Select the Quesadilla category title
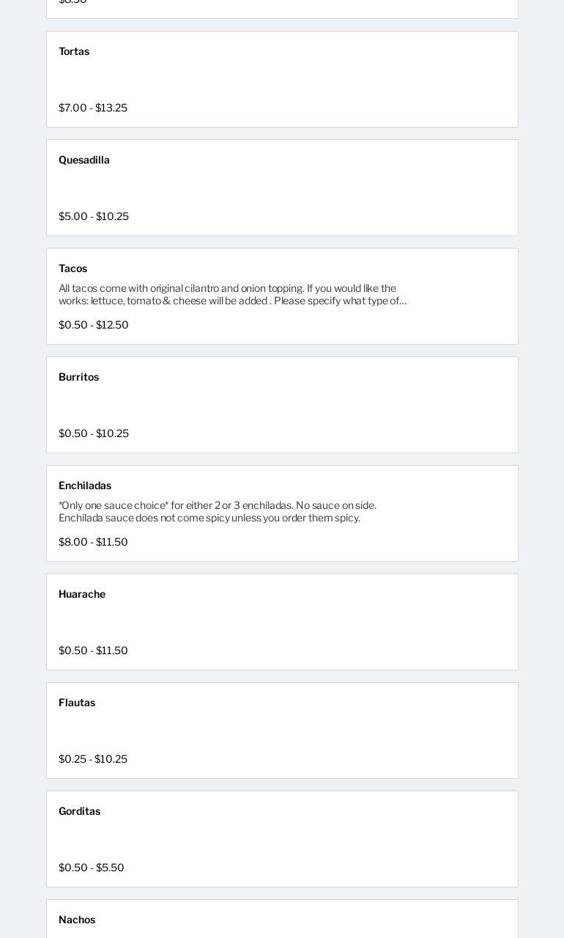 (x=84, y=160)
